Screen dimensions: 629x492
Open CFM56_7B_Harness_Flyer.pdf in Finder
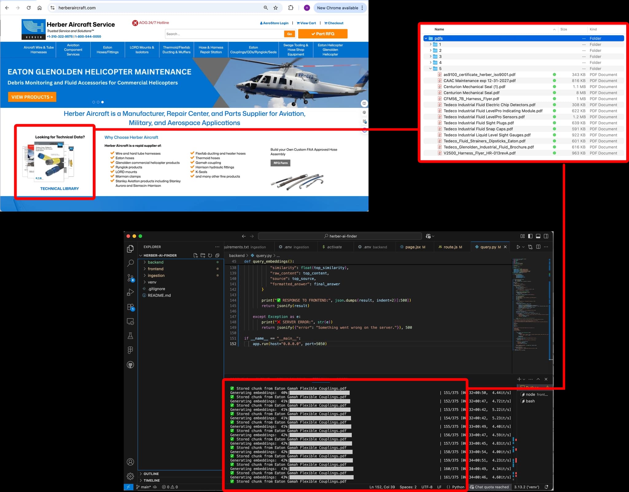471,99
